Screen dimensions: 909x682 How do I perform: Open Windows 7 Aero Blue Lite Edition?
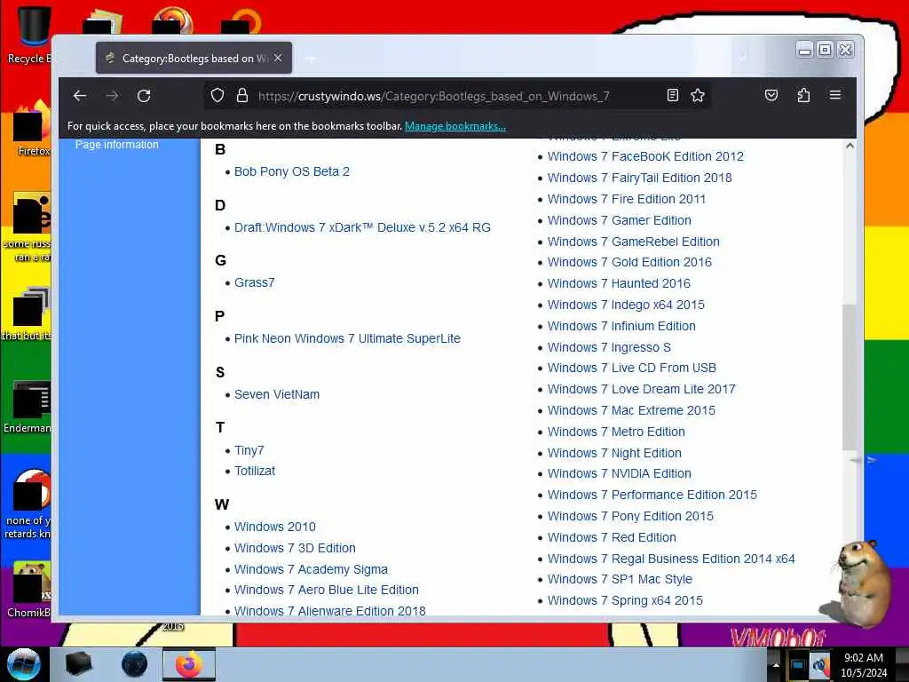pyautogui.click(x=327, y=590)
